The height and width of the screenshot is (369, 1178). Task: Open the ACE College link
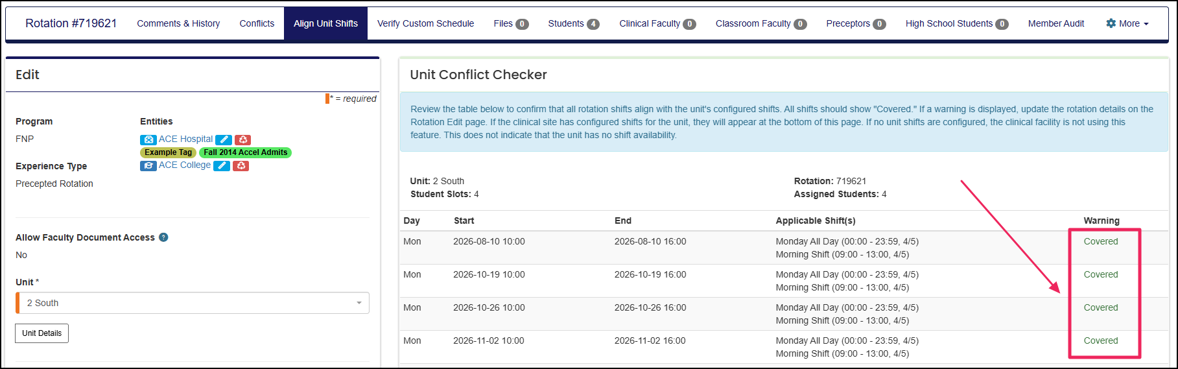[185, 165]
